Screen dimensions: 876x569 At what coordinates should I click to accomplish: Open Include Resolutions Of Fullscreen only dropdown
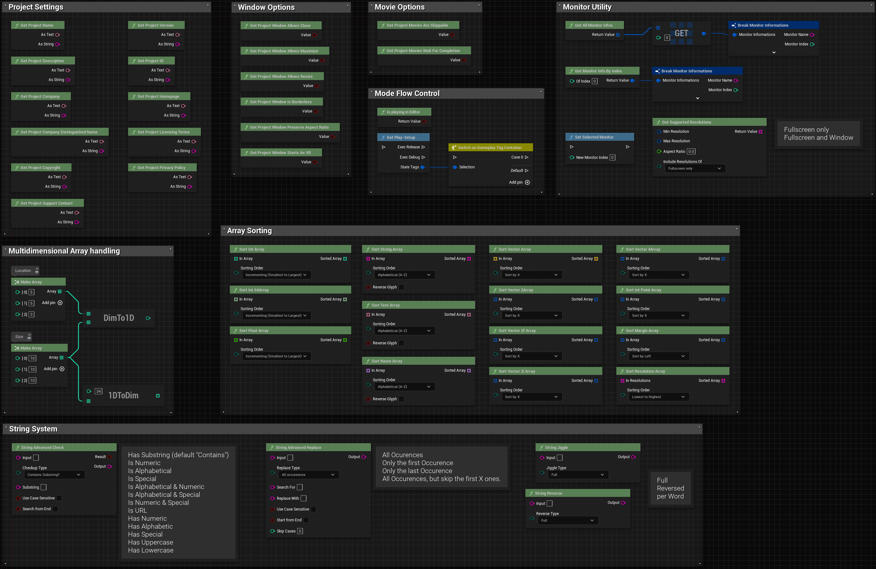tap(695, 168)
